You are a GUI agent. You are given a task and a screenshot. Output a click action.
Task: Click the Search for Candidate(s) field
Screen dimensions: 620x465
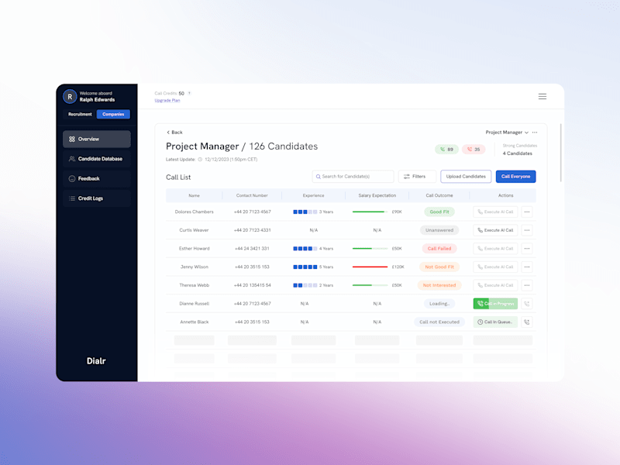click(x=353, y=177)
